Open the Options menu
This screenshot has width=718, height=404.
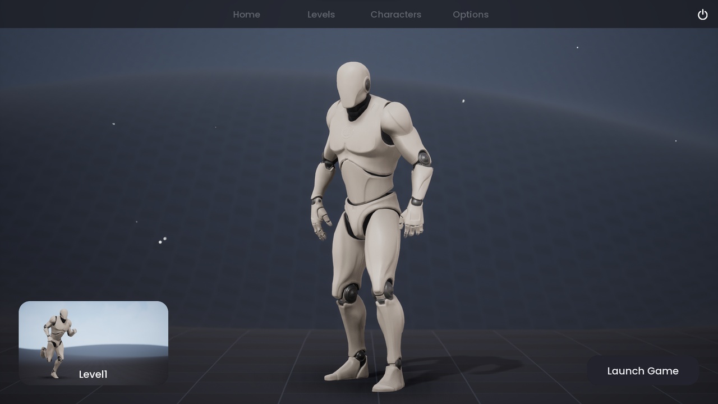pyautogui.click(x=471, y=15)
